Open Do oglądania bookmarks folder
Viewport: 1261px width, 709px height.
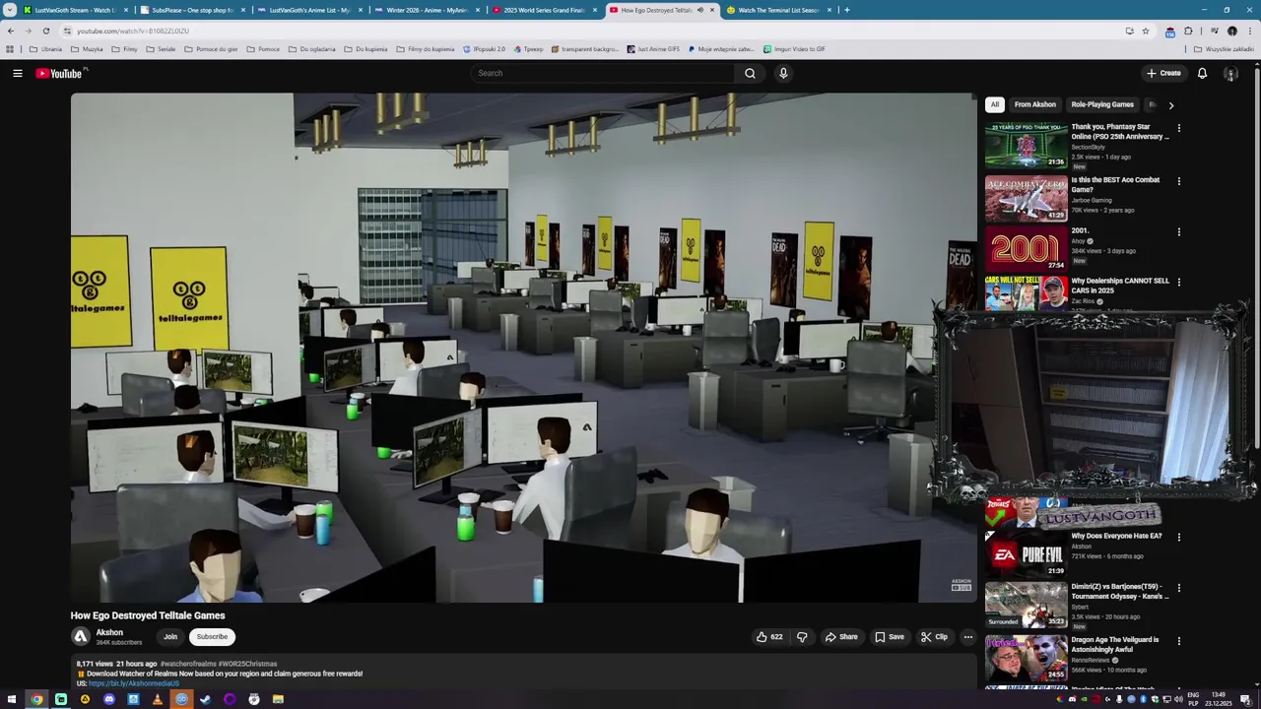(312, 49)
